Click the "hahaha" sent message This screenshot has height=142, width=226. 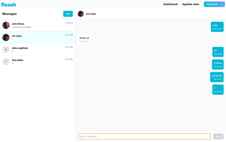click(x=218, y=65)
